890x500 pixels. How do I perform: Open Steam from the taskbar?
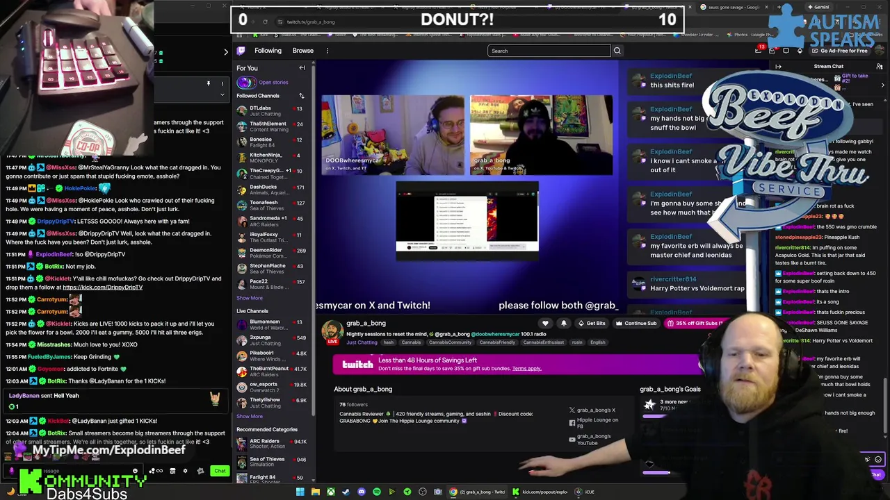coord(346,492)
